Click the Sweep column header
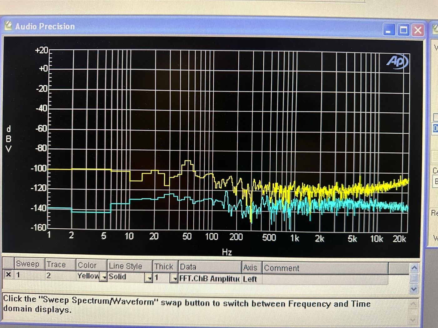The height and width of the screenshot is (328, 438). [x=28, y=264]
